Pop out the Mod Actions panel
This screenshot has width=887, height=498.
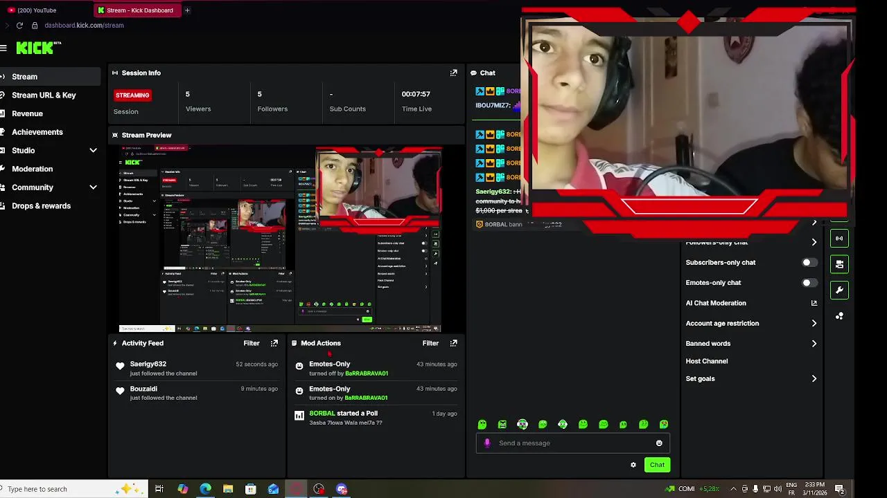pyautogui.click(x=454, y=343)
